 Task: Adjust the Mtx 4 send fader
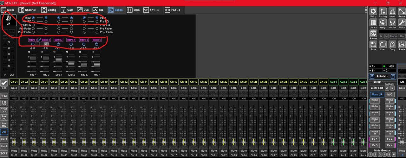[x=71, y=63]
